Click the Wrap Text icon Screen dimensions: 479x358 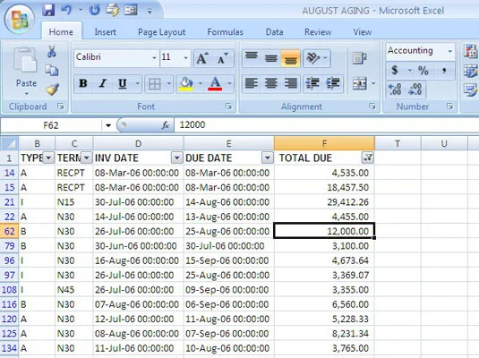click(359, 57)
